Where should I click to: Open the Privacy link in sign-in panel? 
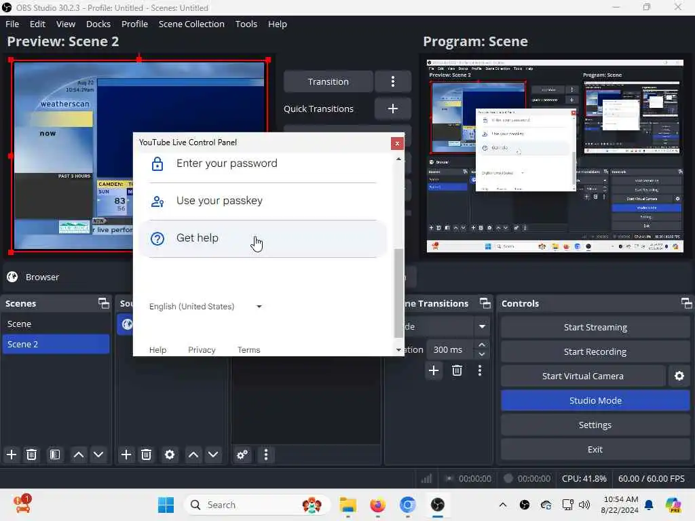pos(202,350)
